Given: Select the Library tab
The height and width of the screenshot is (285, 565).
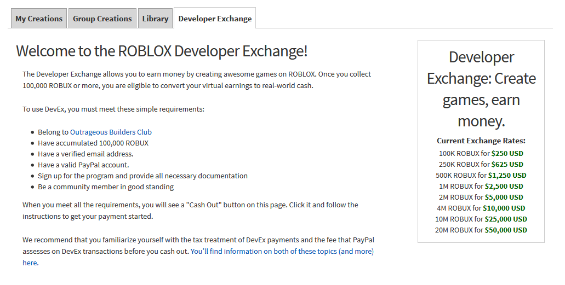Looking at the screenshot, I should 155,19.
